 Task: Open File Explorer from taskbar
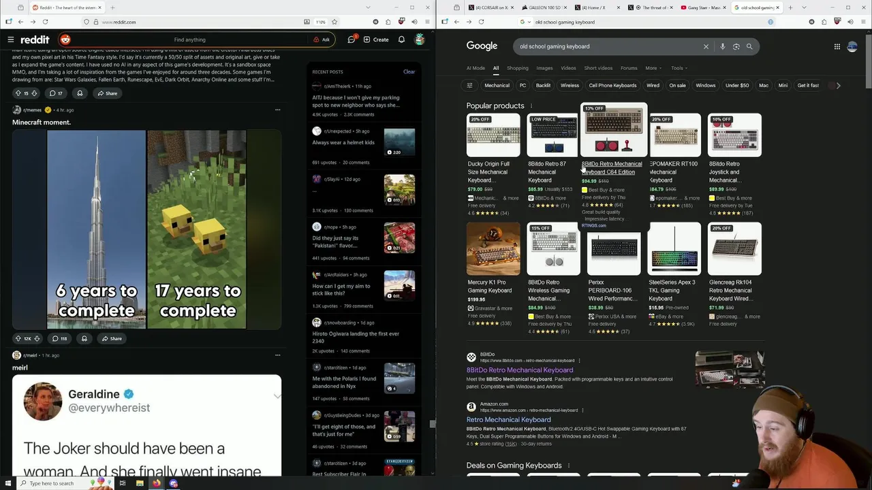[x=140, y=483]
